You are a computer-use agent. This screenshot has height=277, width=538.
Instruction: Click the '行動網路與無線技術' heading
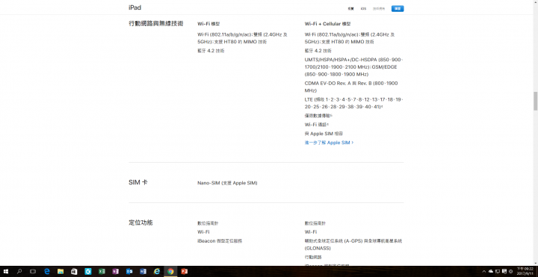155,23
